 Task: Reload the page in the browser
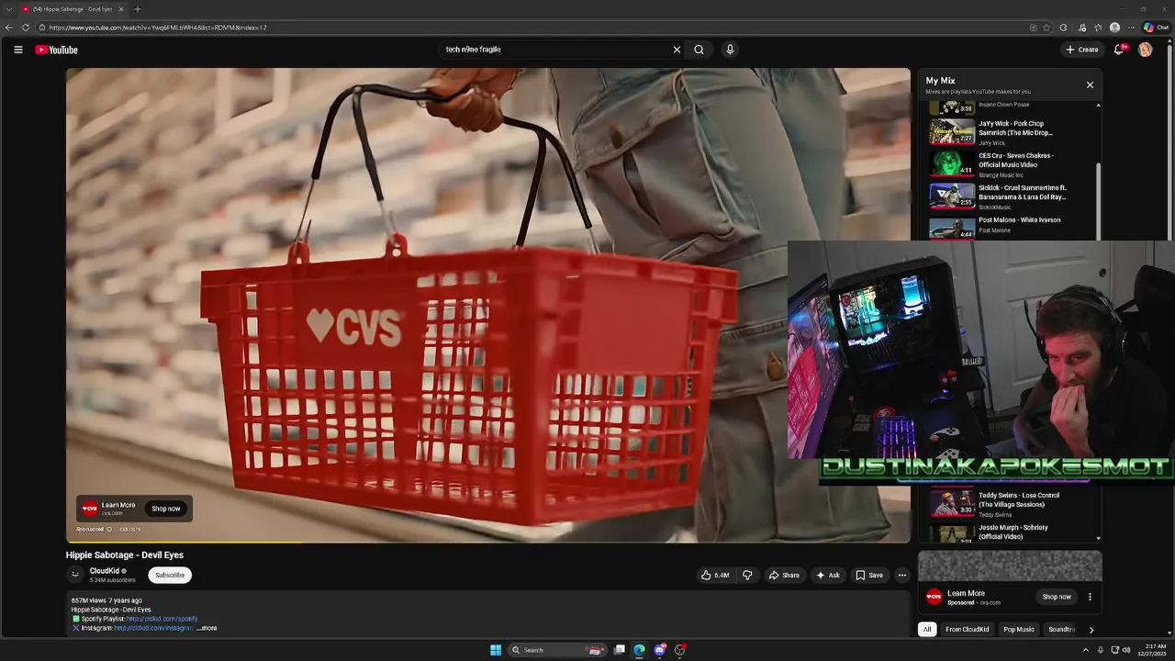tap(26, 28)
